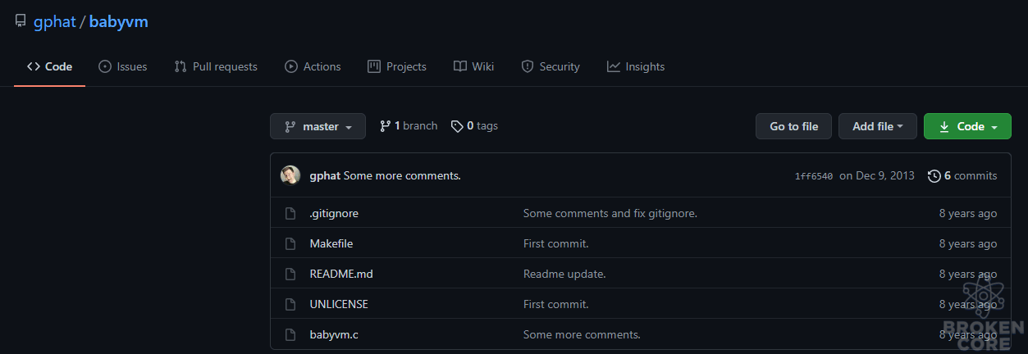Open the README.md file
The image size is (1028, 354).
pyautogui.click(x=341, y=274)
